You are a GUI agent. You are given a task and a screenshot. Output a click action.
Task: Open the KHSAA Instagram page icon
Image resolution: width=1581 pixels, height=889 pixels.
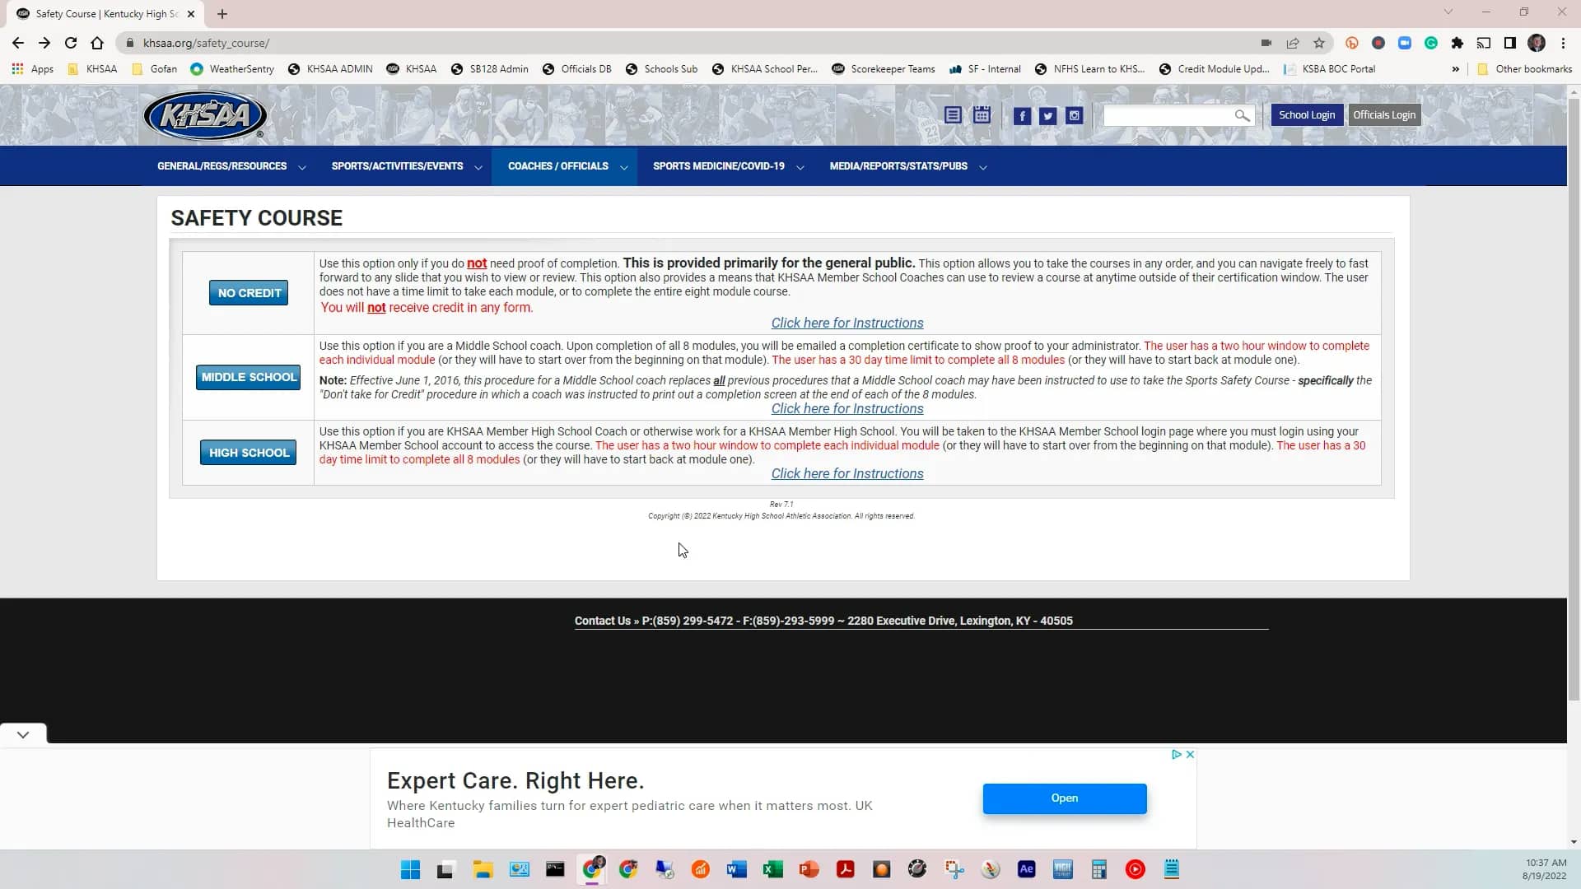(x=1074, y=116)
